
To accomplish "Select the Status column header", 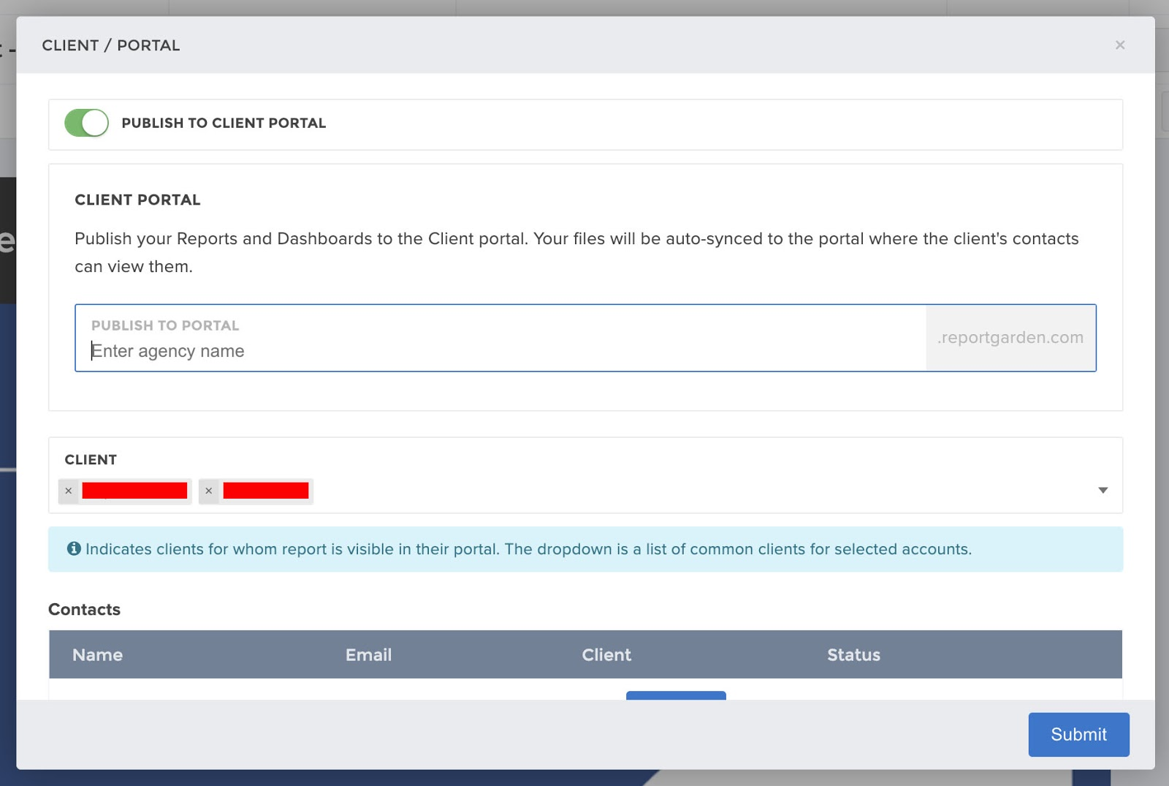I will [853, 655].
